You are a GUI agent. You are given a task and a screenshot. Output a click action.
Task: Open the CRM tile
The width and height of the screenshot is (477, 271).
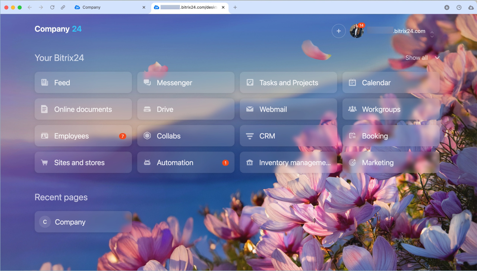click(x=288, y=136)
